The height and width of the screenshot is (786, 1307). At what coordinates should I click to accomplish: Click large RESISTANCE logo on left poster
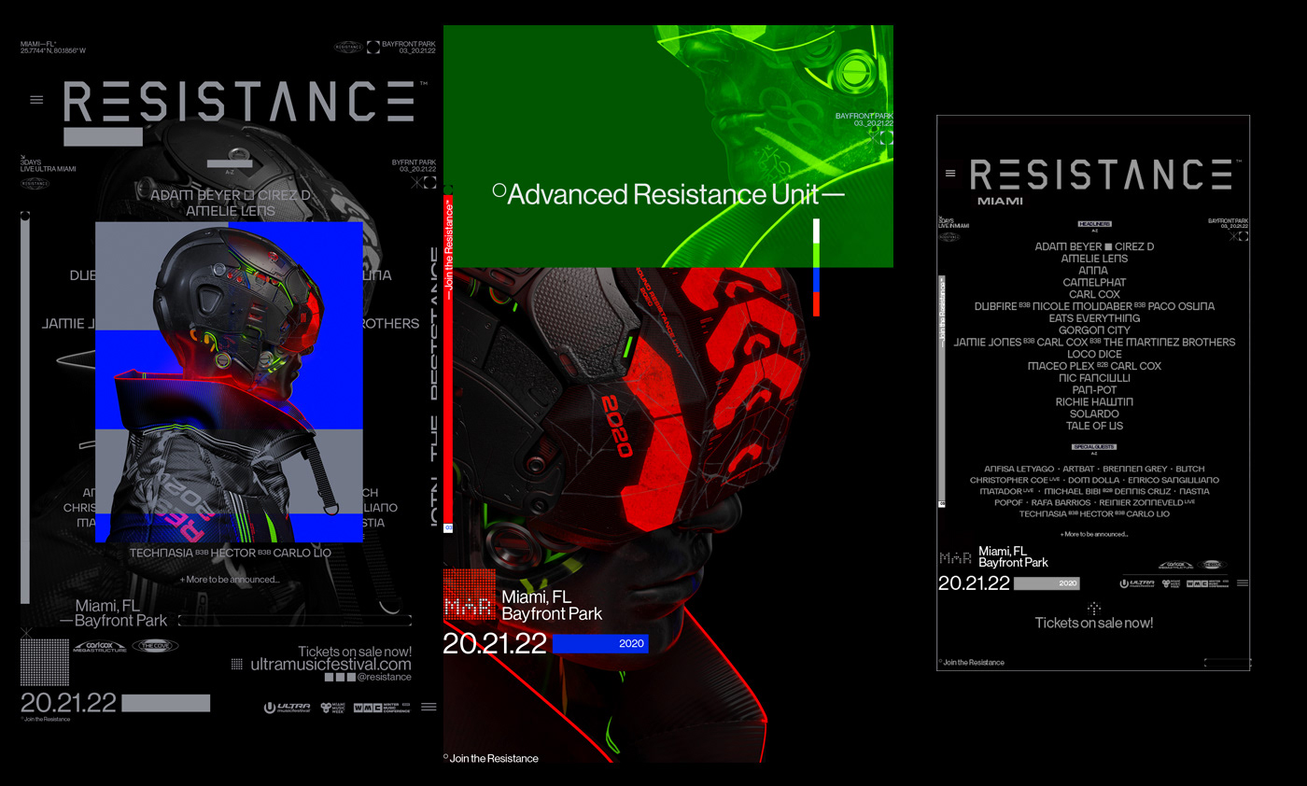[239, 101]
